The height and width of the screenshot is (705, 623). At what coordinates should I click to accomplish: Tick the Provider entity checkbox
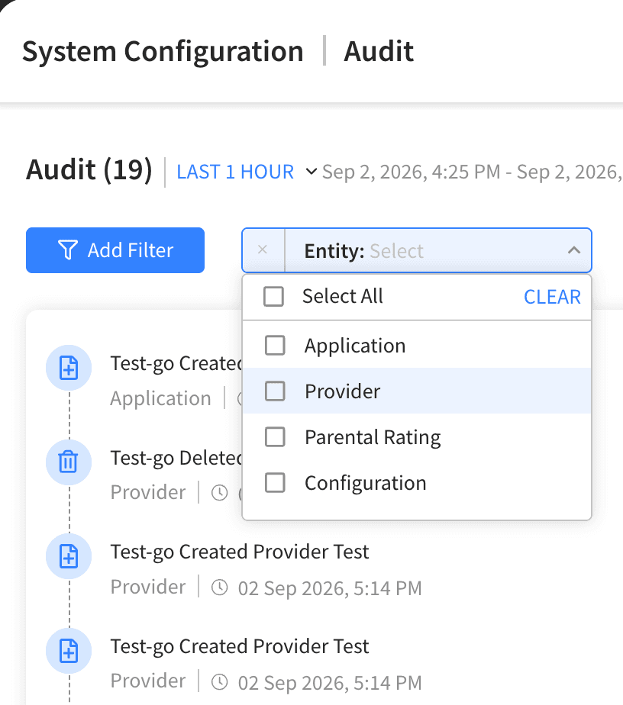tap(275, 391)
